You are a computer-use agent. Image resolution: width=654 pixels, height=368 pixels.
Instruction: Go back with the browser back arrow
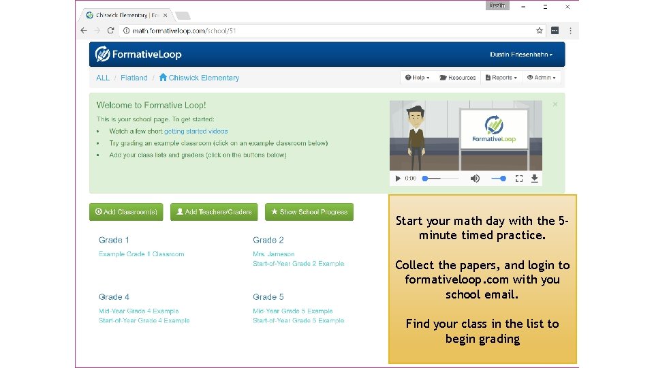84,31
